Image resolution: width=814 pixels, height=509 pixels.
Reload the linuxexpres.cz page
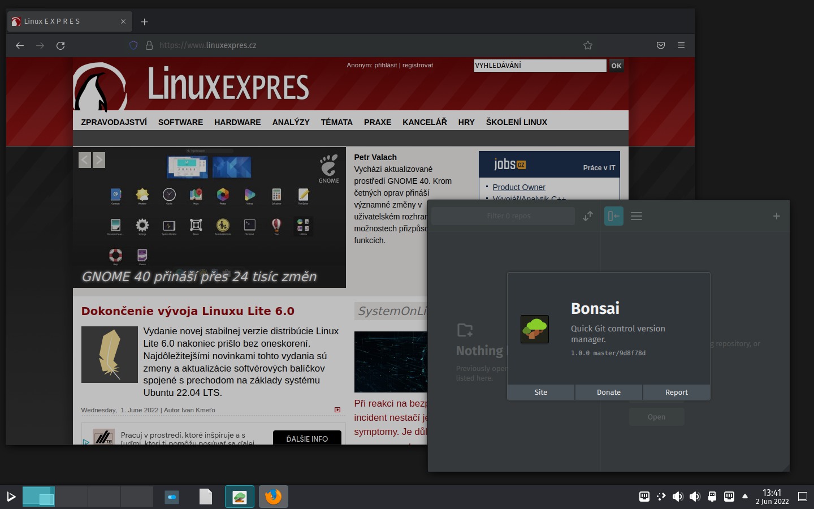[x=60, y=45]
